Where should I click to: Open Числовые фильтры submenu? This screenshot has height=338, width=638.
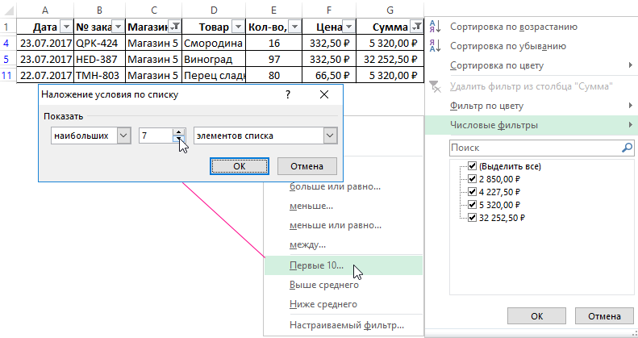(x=530, y=125)
